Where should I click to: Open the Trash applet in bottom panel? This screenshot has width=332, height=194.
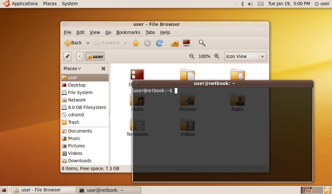(x=327, y=190)
